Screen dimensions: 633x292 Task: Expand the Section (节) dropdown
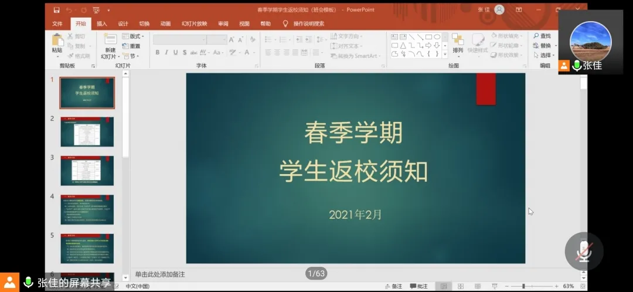[131, 56]
